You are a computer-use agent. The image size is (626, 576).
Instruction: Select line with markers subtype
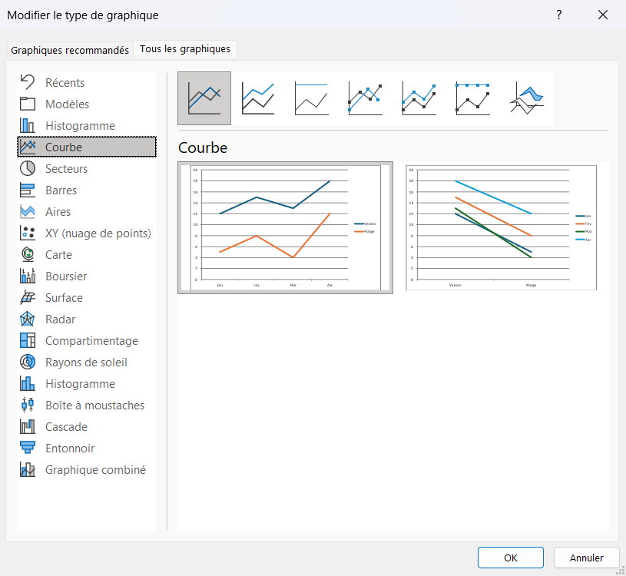(x=365, y=98)
